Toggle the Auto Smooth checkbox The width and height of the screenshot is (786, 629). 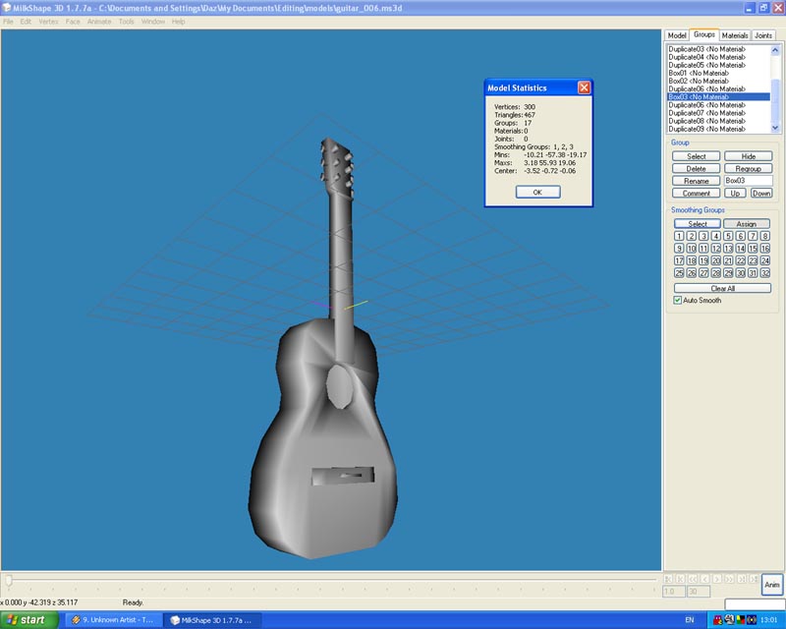(x=678, y=300)
